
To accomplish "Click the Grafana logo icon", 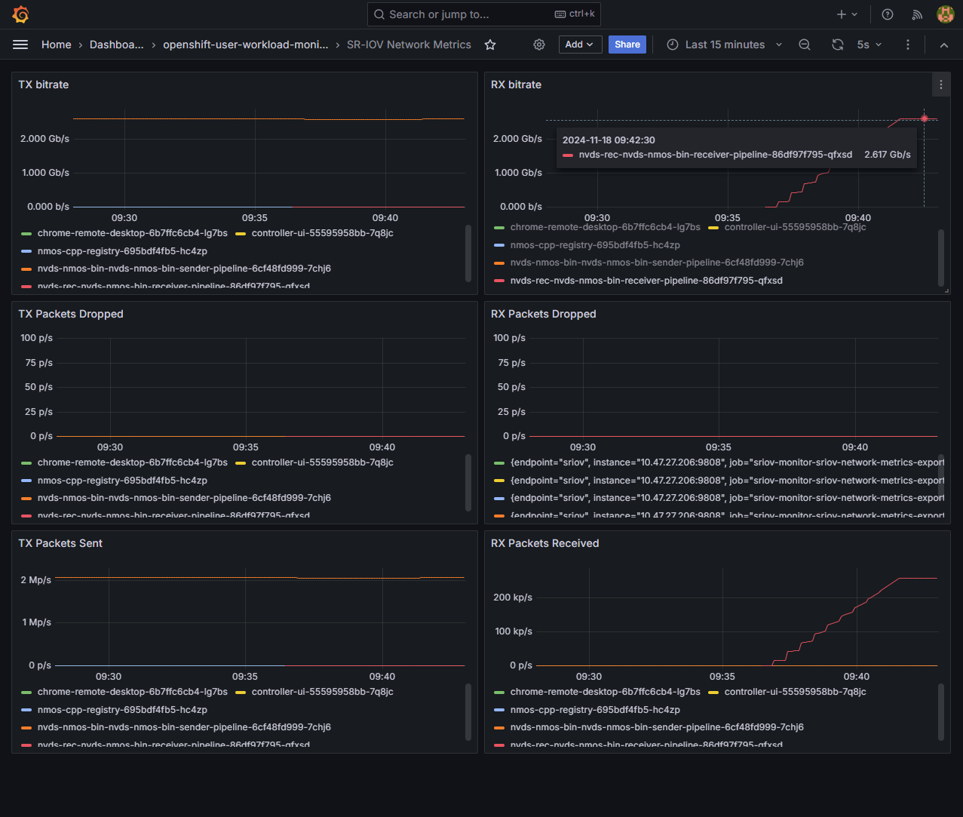I will tap(21, 14).
